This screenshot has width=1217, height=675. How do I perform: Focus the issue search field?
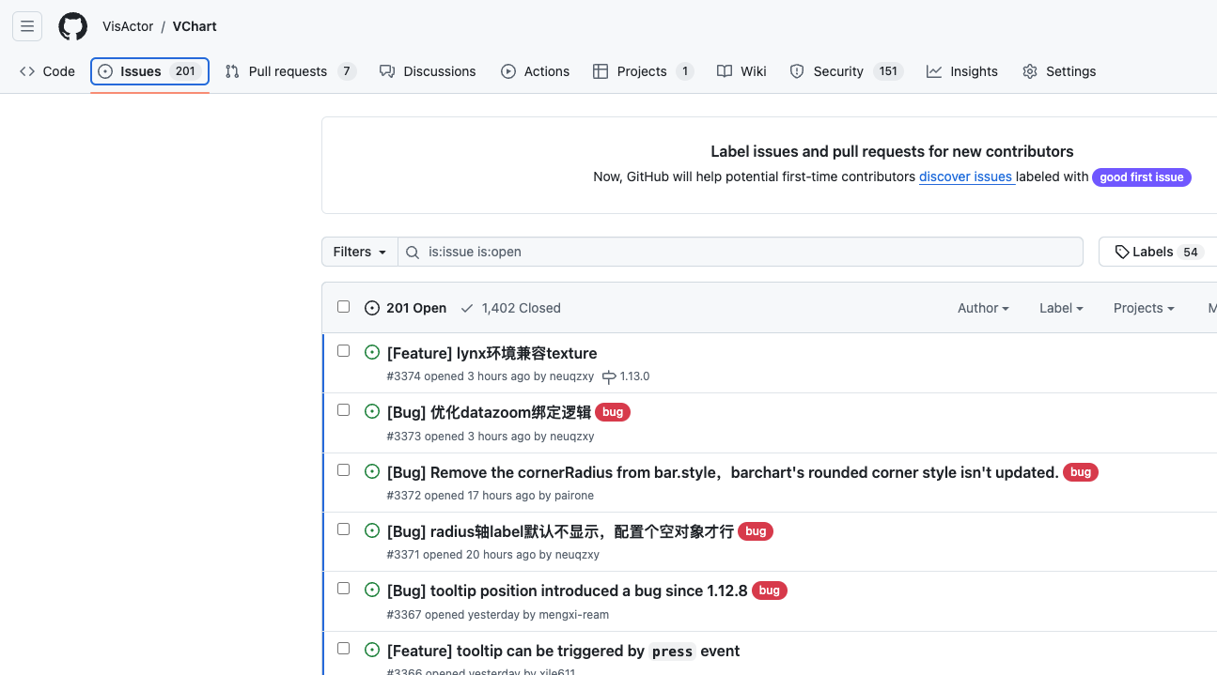741,252
